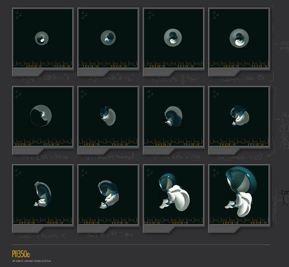289x267 pixels.
Task: Select the three-dot icon in the top-row second frame
Action: click(x=84, y=15)
